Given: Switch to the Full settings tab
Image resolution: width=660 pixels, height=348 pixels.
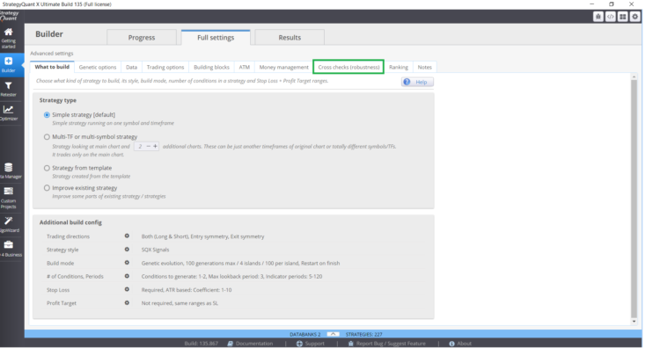Looking at the screenshot, I should 216,38.
